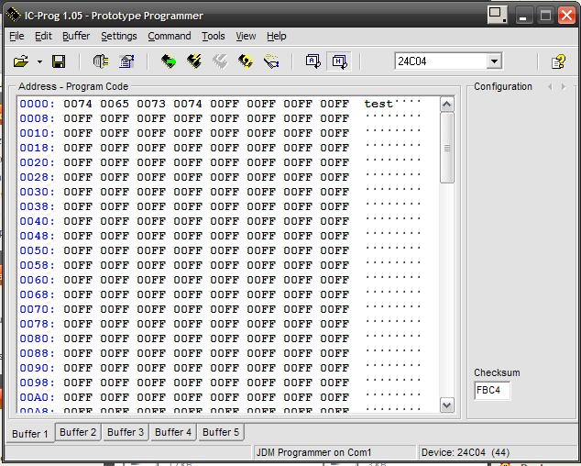581x466 pixels.
Task: Open the Settings menu
Action: coord(119,36)
